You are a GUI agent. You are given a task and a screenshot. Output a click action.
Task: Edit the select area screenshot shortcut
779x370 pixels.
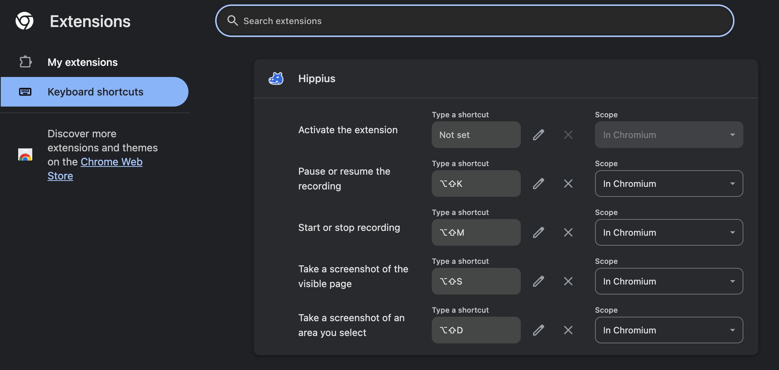tap(539, 330)
